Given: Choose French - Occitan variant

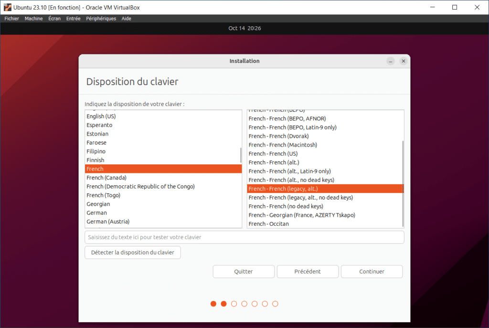Looking at the screenshot, I should tap(325, 223).
